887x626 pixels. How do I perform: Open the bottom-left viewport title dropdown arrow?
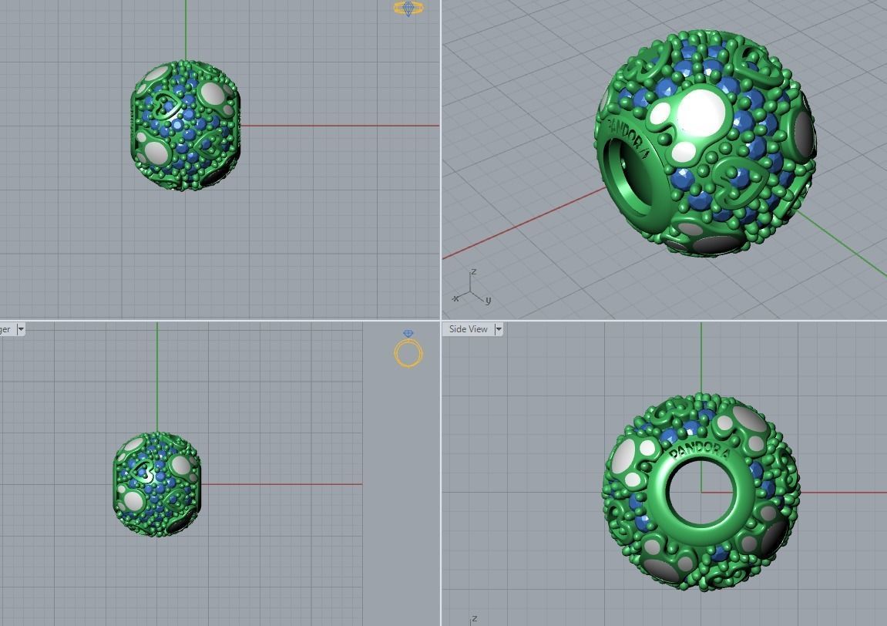pos(21,329)
